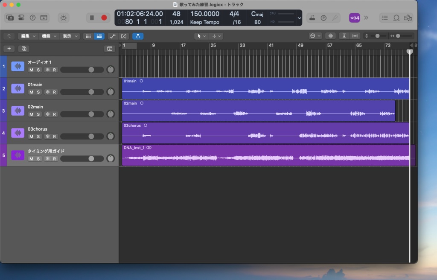The width and height of the screenshot is (437, 280).
Task: Record-enable the 02main track
Action: [54, 114]
